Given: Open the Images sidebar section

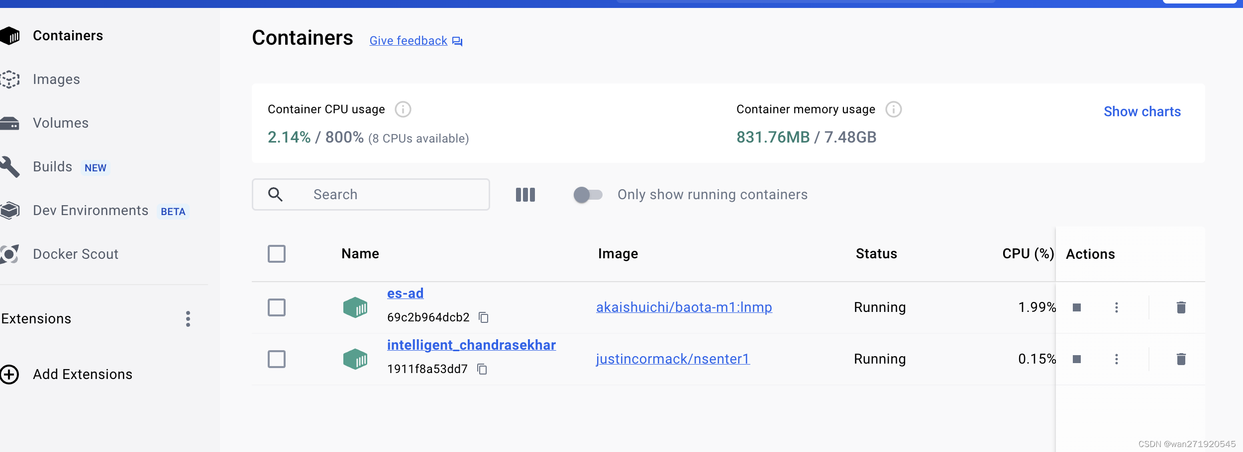Looking at the screenshot, I should tap(56, 79).
